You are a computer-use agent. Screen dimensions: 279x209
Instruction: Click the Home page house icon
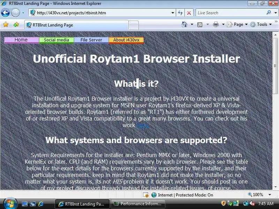[184, 24]
